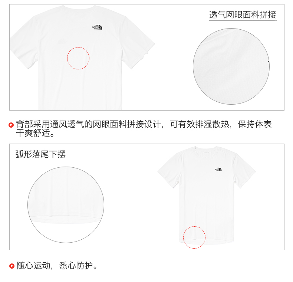Open the curved hem close-up circle
The image size is (293, 282).
tap(66, 205)
